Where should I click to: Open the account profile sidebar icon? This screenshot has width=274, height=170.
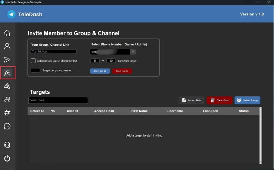pos(7,46)
